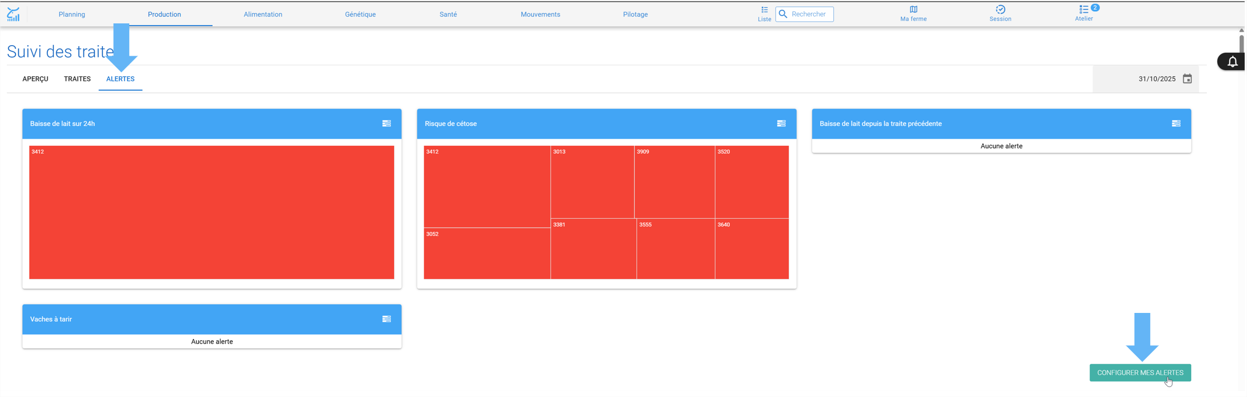
Task: Click the Risque de cétose card title
Action: 451,124
